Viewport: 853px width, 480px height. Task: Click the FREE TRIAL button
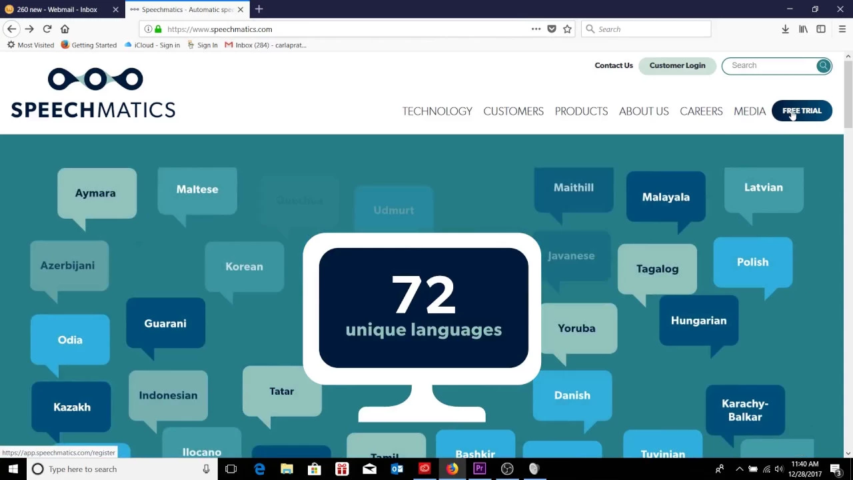pyautogui.click(x=802, y=111)
